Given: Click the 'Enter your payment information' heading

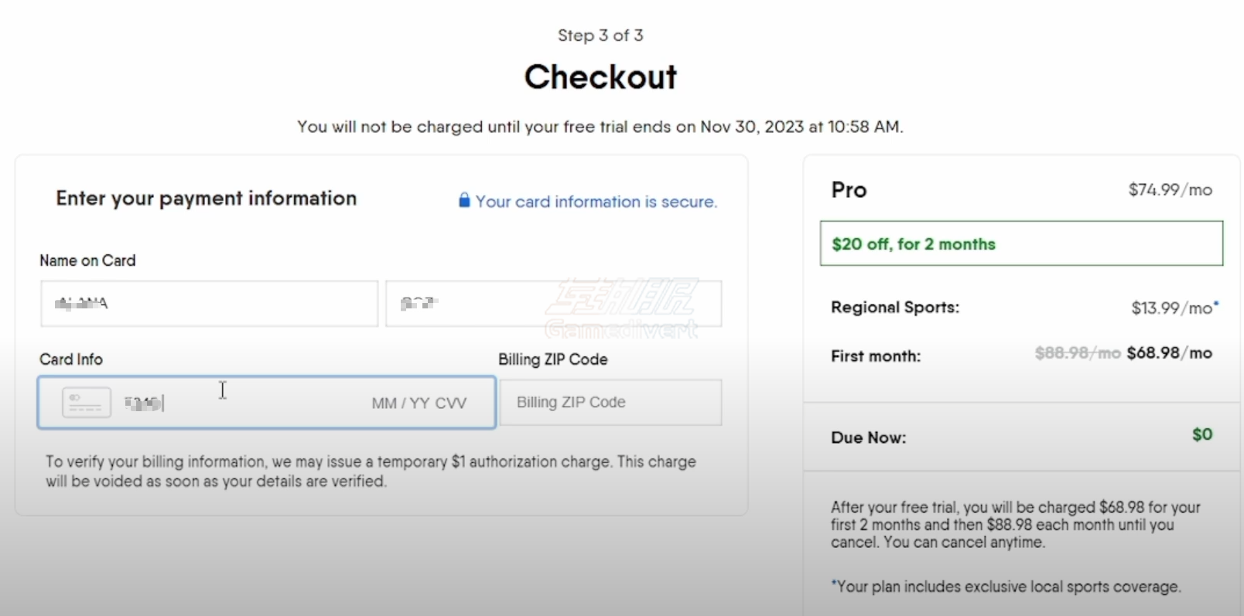Looking at the screenshot, I should click(207, 199).
